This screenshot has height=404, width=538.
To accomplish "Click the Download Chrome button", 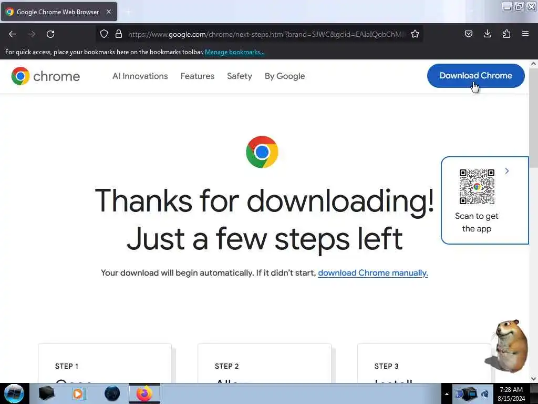I will coord(475,76).
